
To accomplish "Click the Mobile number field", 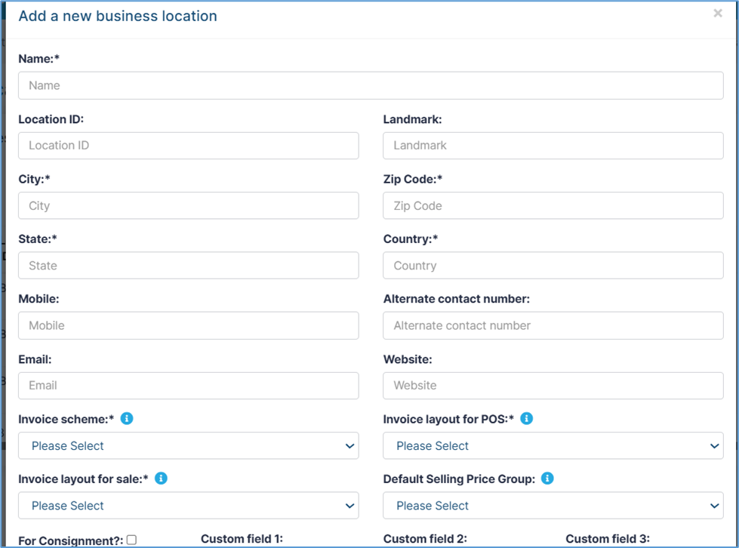I will (x=188, y=325).
